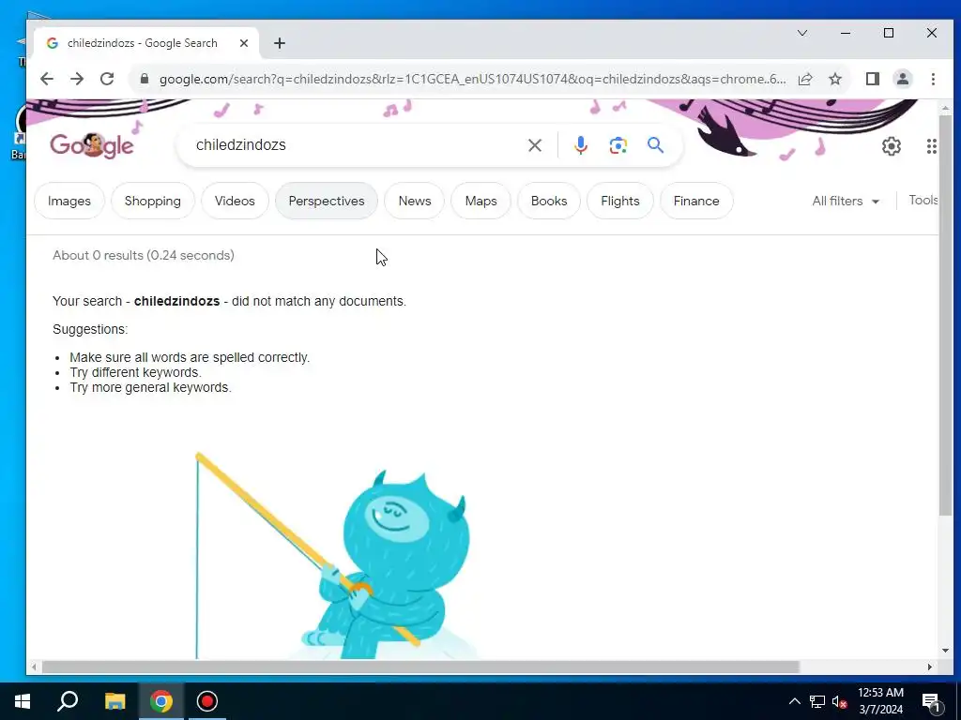The image size is (961, 720).
Task: Search by image with Google Lens
Action: click(618, 145)
